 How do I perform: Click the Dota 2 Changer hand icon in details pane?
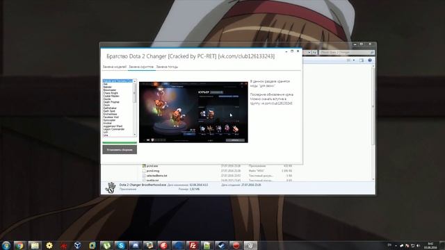(x=111, y=187)
